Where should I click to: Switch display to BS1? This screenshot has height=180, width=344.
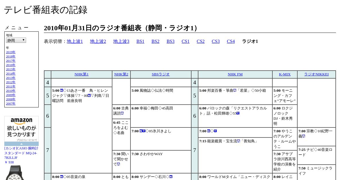140,41
